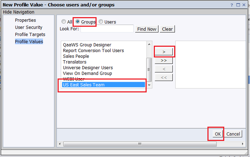The width and height of the screenshot is (250, 157).
Task: Select Sales People in group list
Action: click(76, 56)
